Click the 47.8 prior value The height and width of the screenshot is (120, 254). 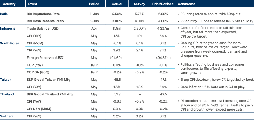click(163, 80)
